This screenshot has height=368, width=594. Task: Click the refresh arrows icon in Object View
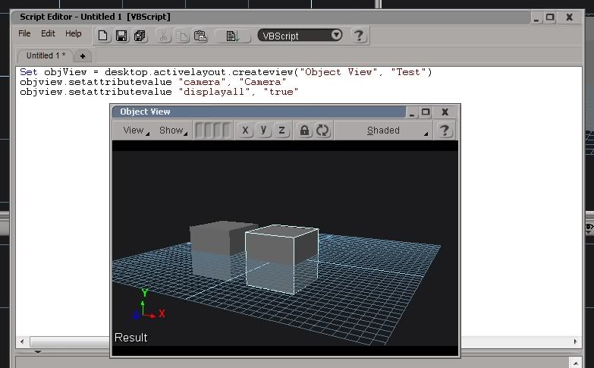coord(322,131)
